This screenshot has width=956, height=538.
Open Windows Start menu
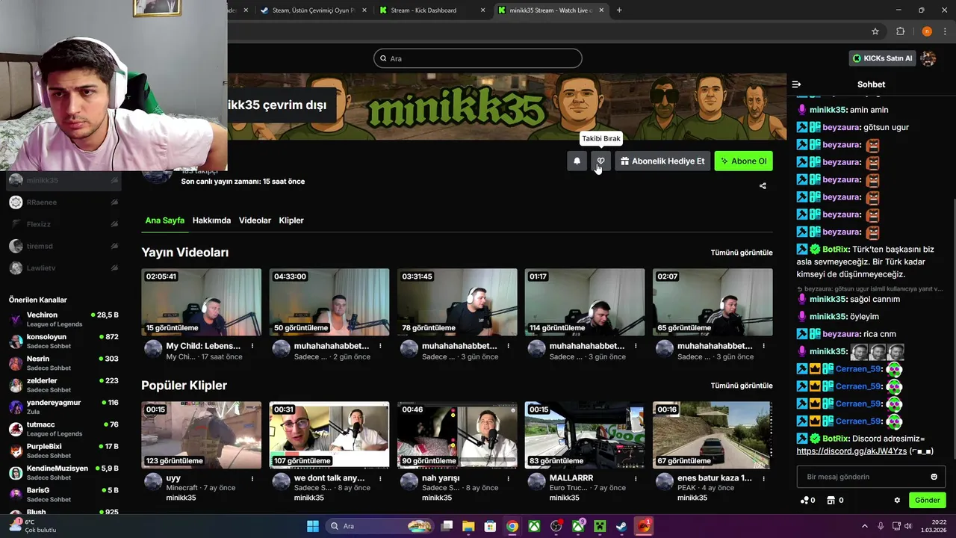[313, 526]
